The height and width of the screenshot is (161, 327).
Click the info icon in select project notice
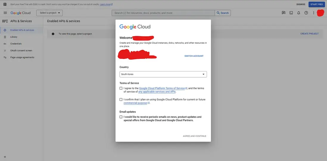tap(53, 34)
